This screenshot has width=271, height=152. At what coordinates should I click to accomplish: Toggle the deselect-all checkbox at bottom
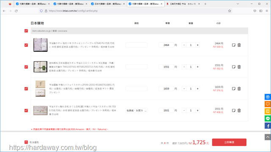[26, 142]
